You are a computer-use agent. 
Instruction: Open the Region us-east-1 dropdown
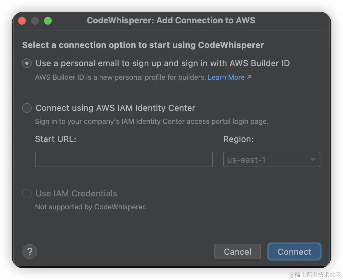click(272, 159)
